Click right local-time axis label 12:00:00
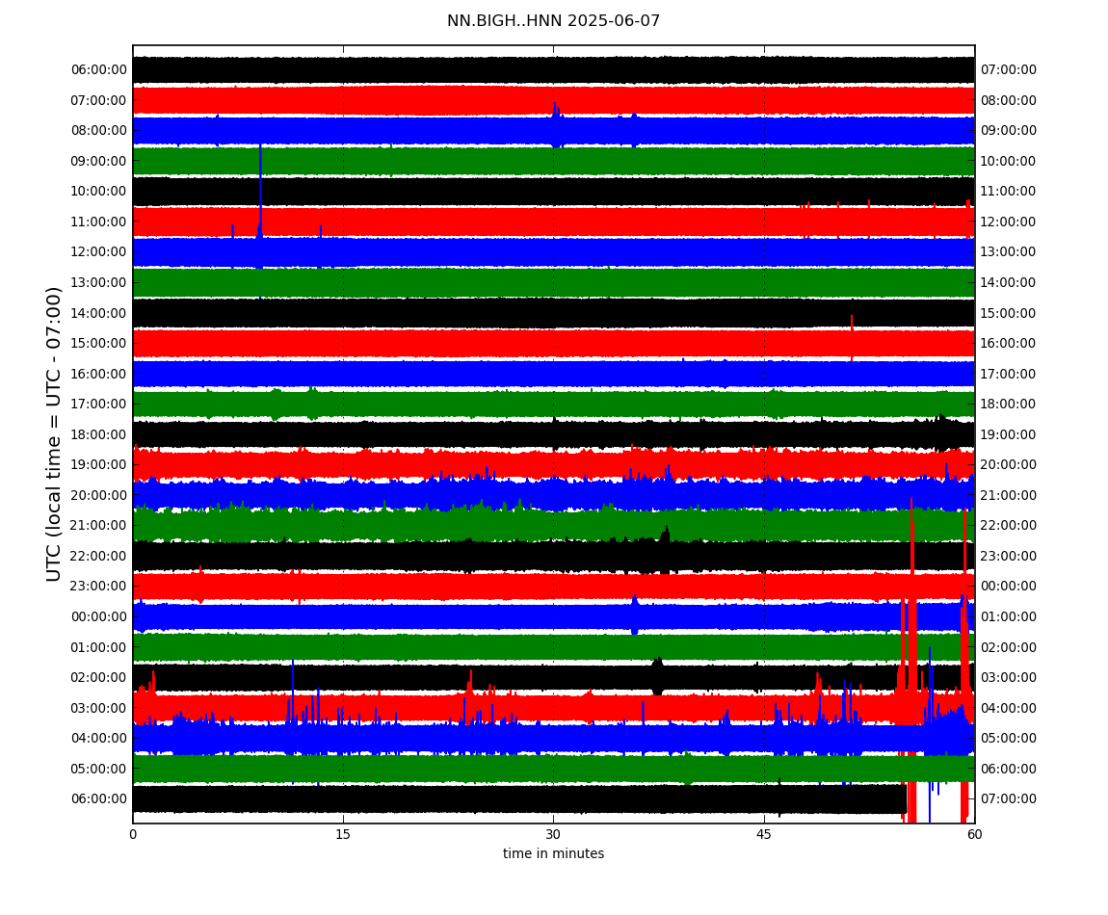The image size is (1108, 915). coord(1009,222)
